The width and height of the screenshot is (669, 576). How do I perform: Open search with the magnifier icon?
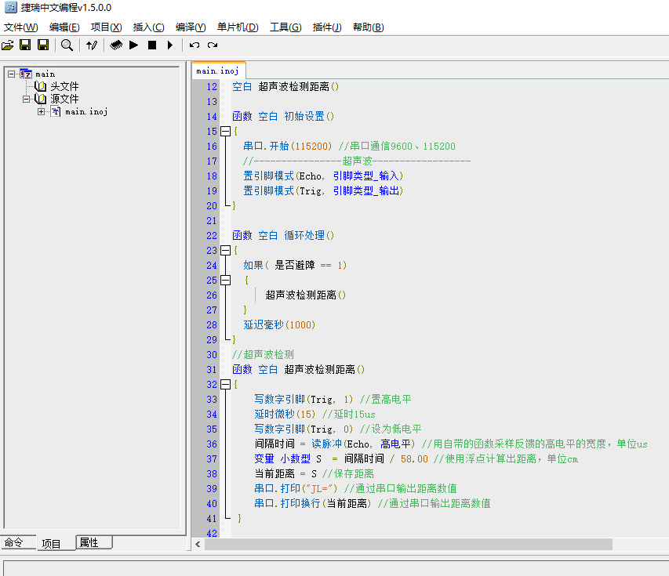click(67, 45)
